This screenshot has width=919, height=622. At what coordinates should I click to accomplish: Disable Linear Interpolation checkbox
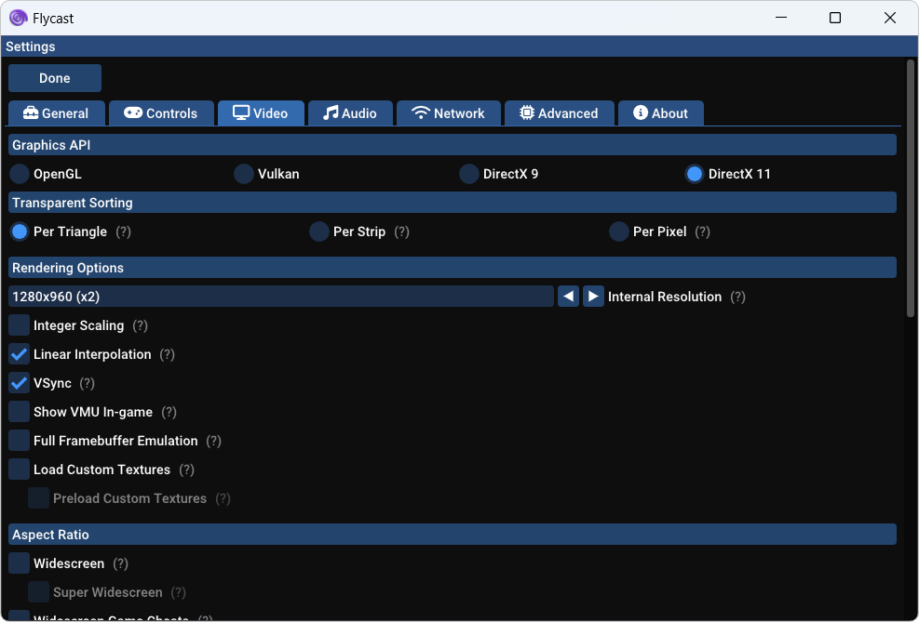20,354
